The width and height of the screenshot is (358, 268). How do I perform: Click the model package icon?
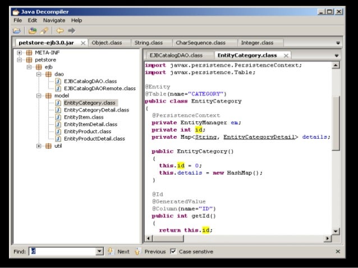(48, 96)
